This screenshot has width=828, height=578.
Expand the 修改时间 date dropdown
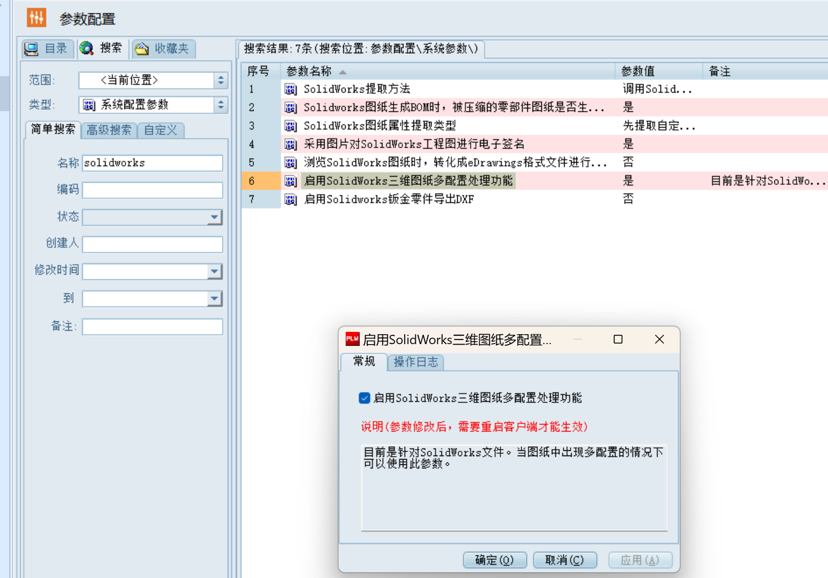[215, 271]
